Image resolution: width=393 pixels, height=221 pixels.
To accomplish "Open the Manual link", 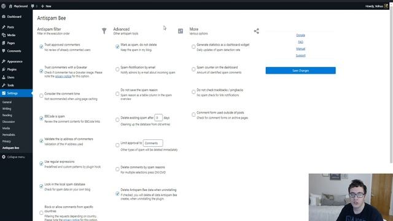I will tap(300, 48).
